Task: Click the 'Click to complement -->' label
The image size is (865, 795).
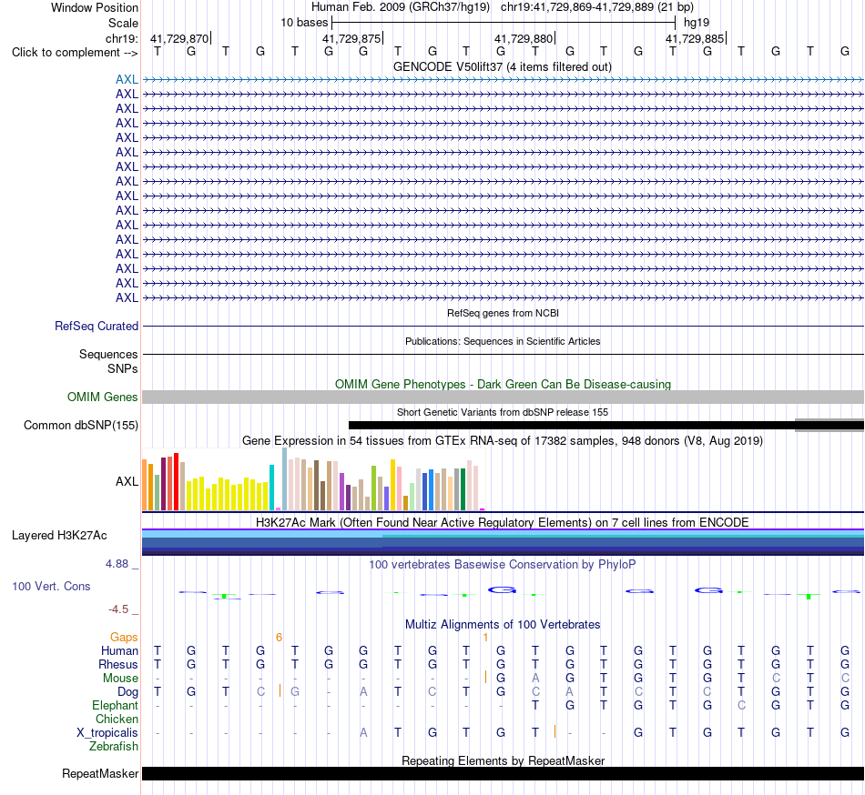Action: pos(75,53)
